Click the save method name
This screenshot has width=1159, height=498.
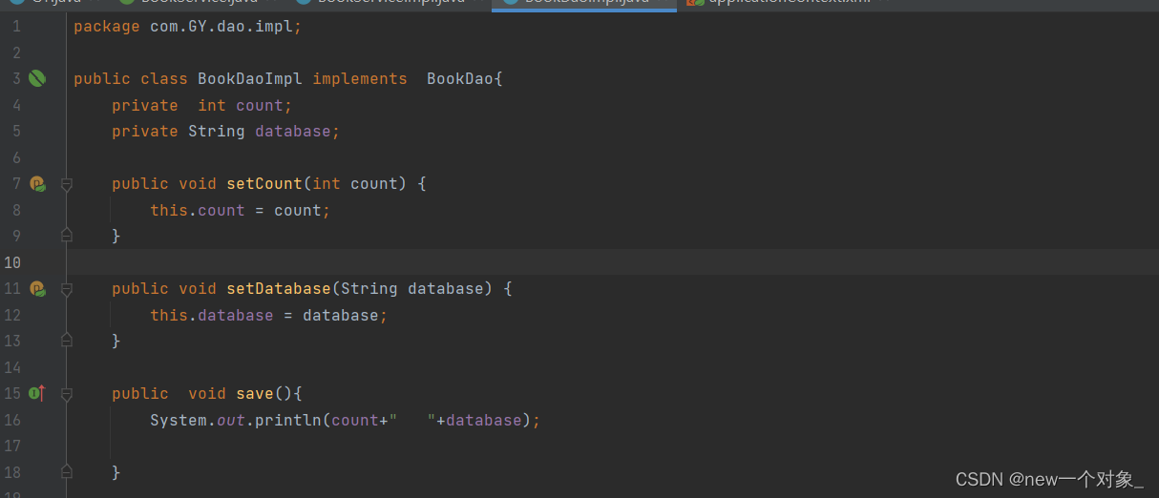pos(255,393)
